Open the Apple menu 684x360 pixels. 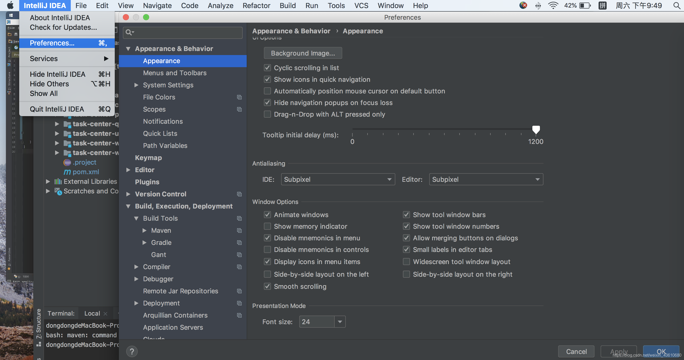[x=10, y=5]
